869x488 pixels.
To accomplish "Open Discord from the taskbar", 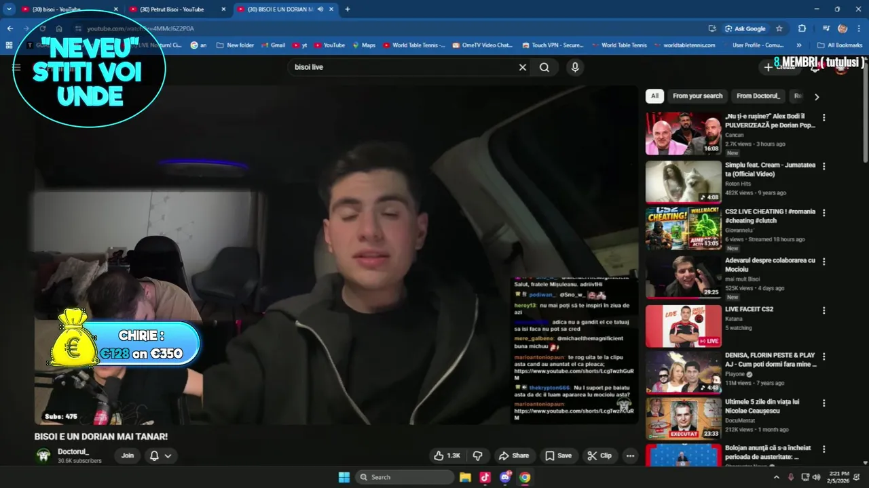I will pos(504,477).
